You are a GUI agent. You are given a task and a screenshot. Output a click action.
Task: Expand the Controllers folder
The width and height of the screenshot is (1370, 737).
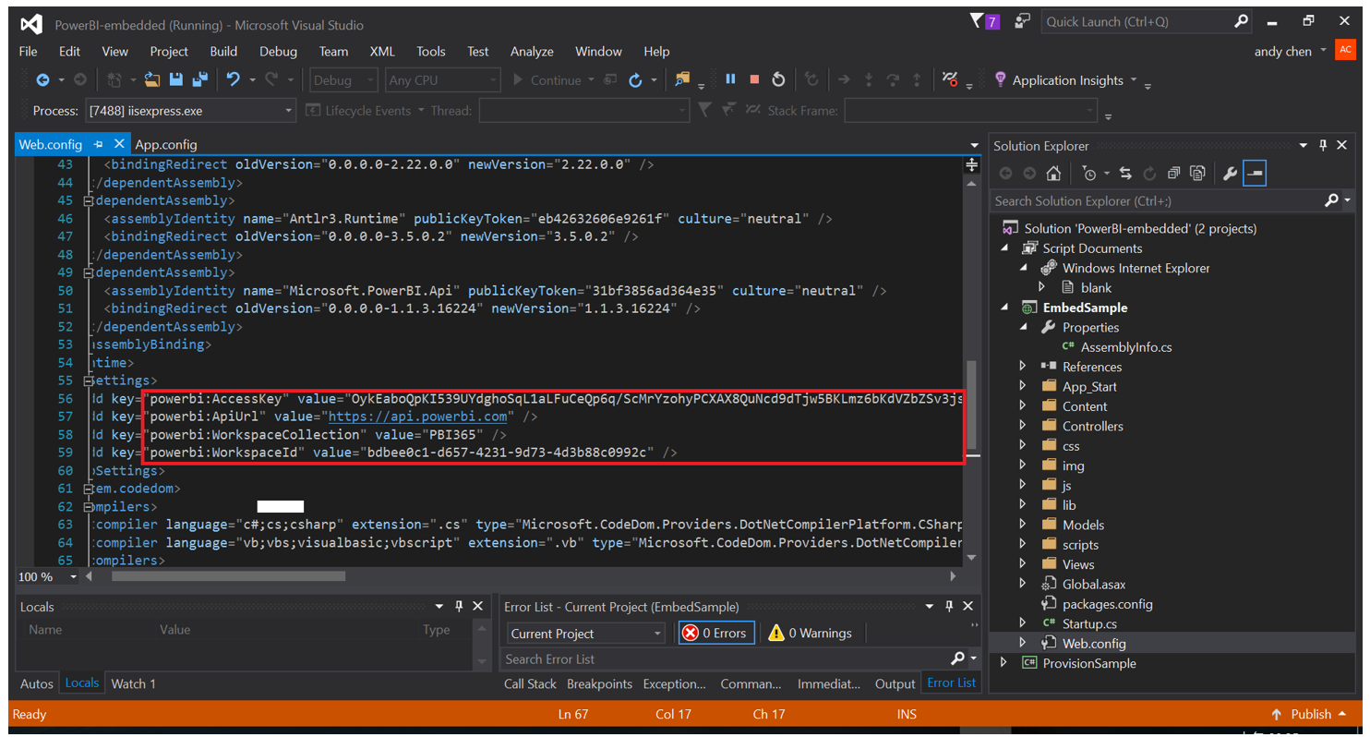tap(1023, 426)
